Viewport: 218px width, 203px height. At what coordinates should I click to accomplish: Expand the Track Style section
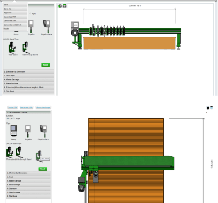pos(28,76)
